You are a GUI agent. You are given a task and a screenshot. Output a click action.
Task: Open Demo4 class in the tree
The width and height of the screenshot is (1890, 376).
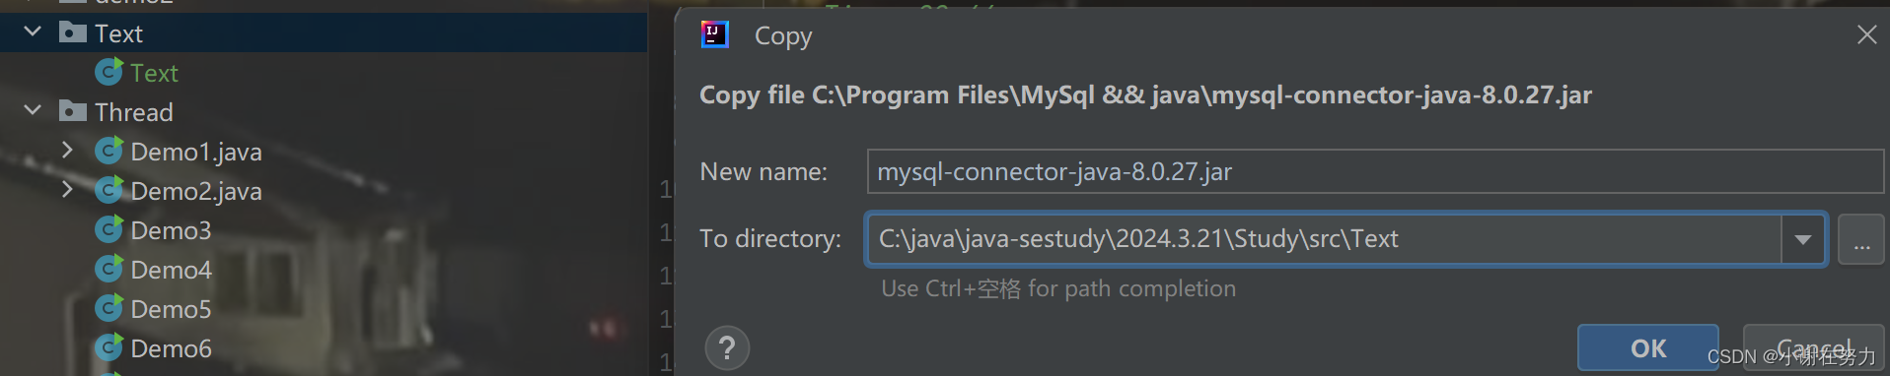pyautogui.click(x=171, y=270)
